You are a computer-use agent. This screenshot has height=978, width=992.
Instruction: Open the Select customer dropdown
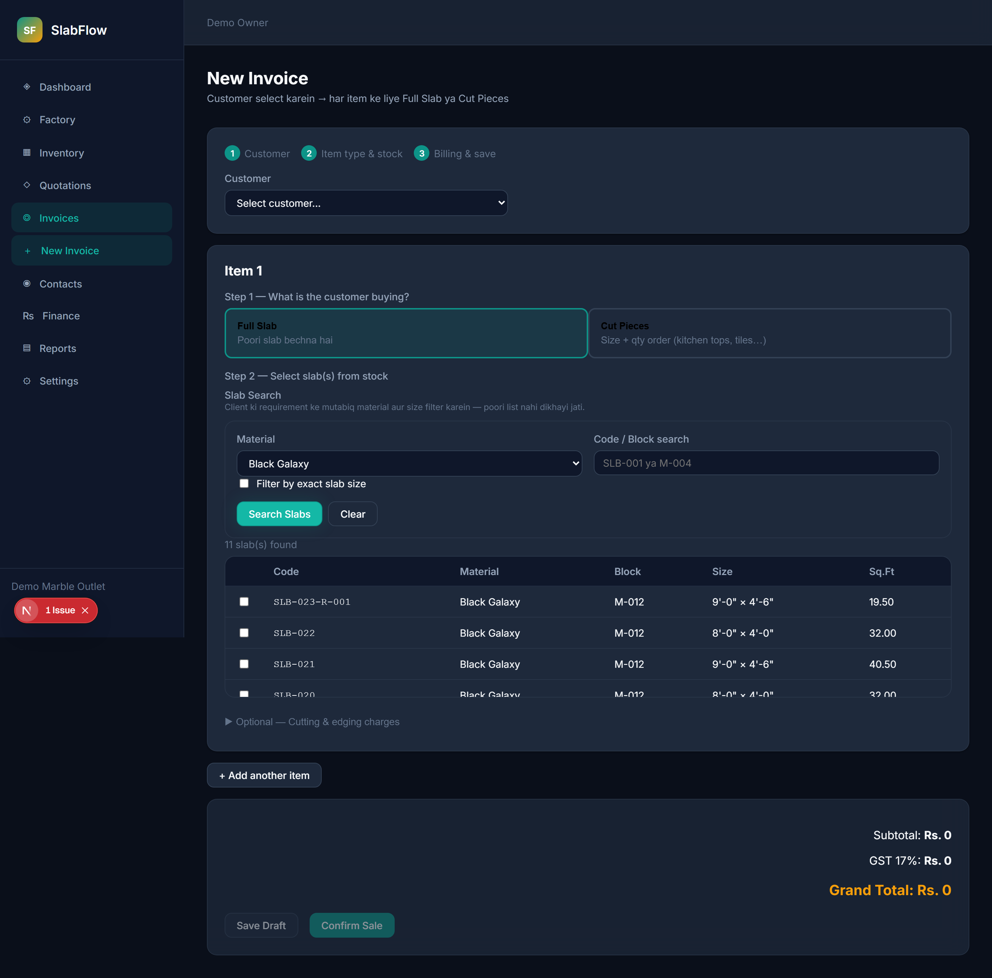366,203
